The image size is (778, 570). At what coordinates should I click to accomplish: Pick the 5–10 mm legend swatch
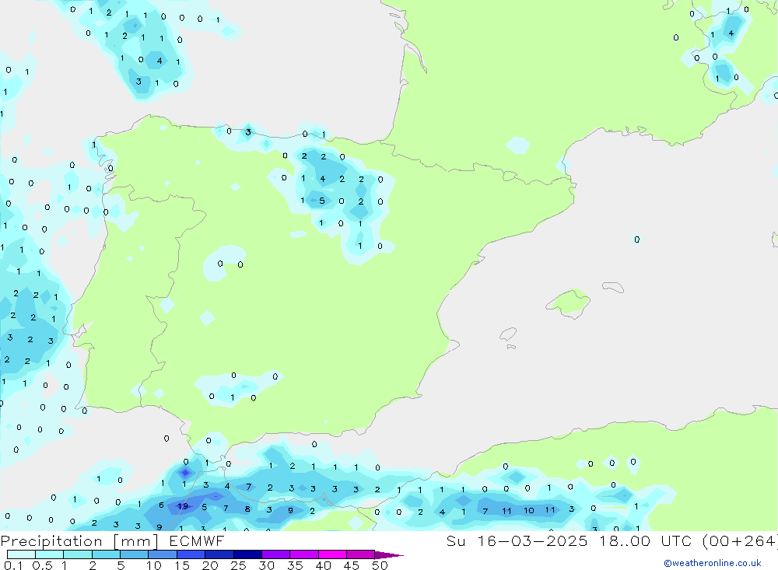pyautogui.click(x=135, y=554)
